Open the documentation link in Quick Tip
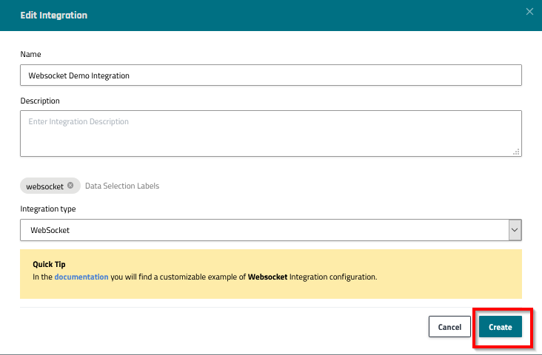542x355 pixels. point(81,277)
